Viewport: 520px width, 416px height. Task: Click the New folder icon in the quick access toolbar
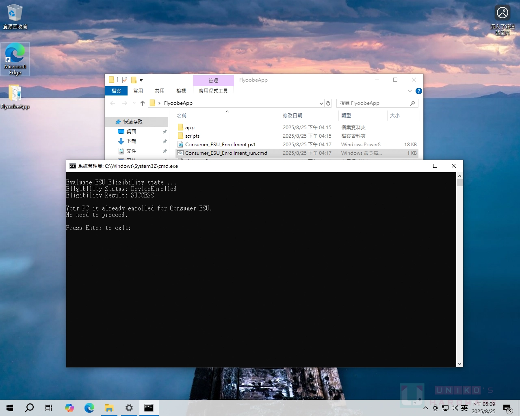coord(134,80)
